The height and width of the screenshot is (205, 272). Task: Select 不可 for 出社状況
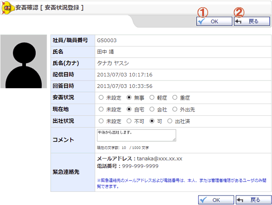[x=129, y=121]
